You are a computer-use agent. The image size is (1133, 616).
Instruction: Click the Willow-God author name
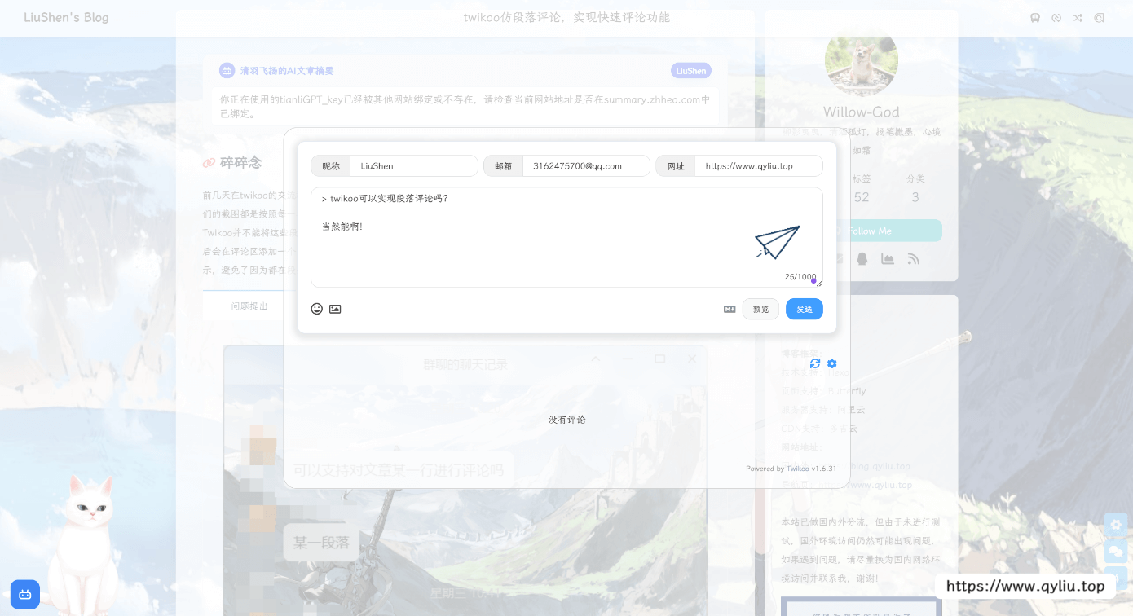(862, 112)
